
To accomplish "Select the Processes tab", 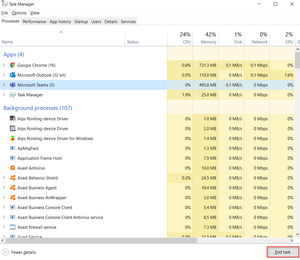I will 10,21.
